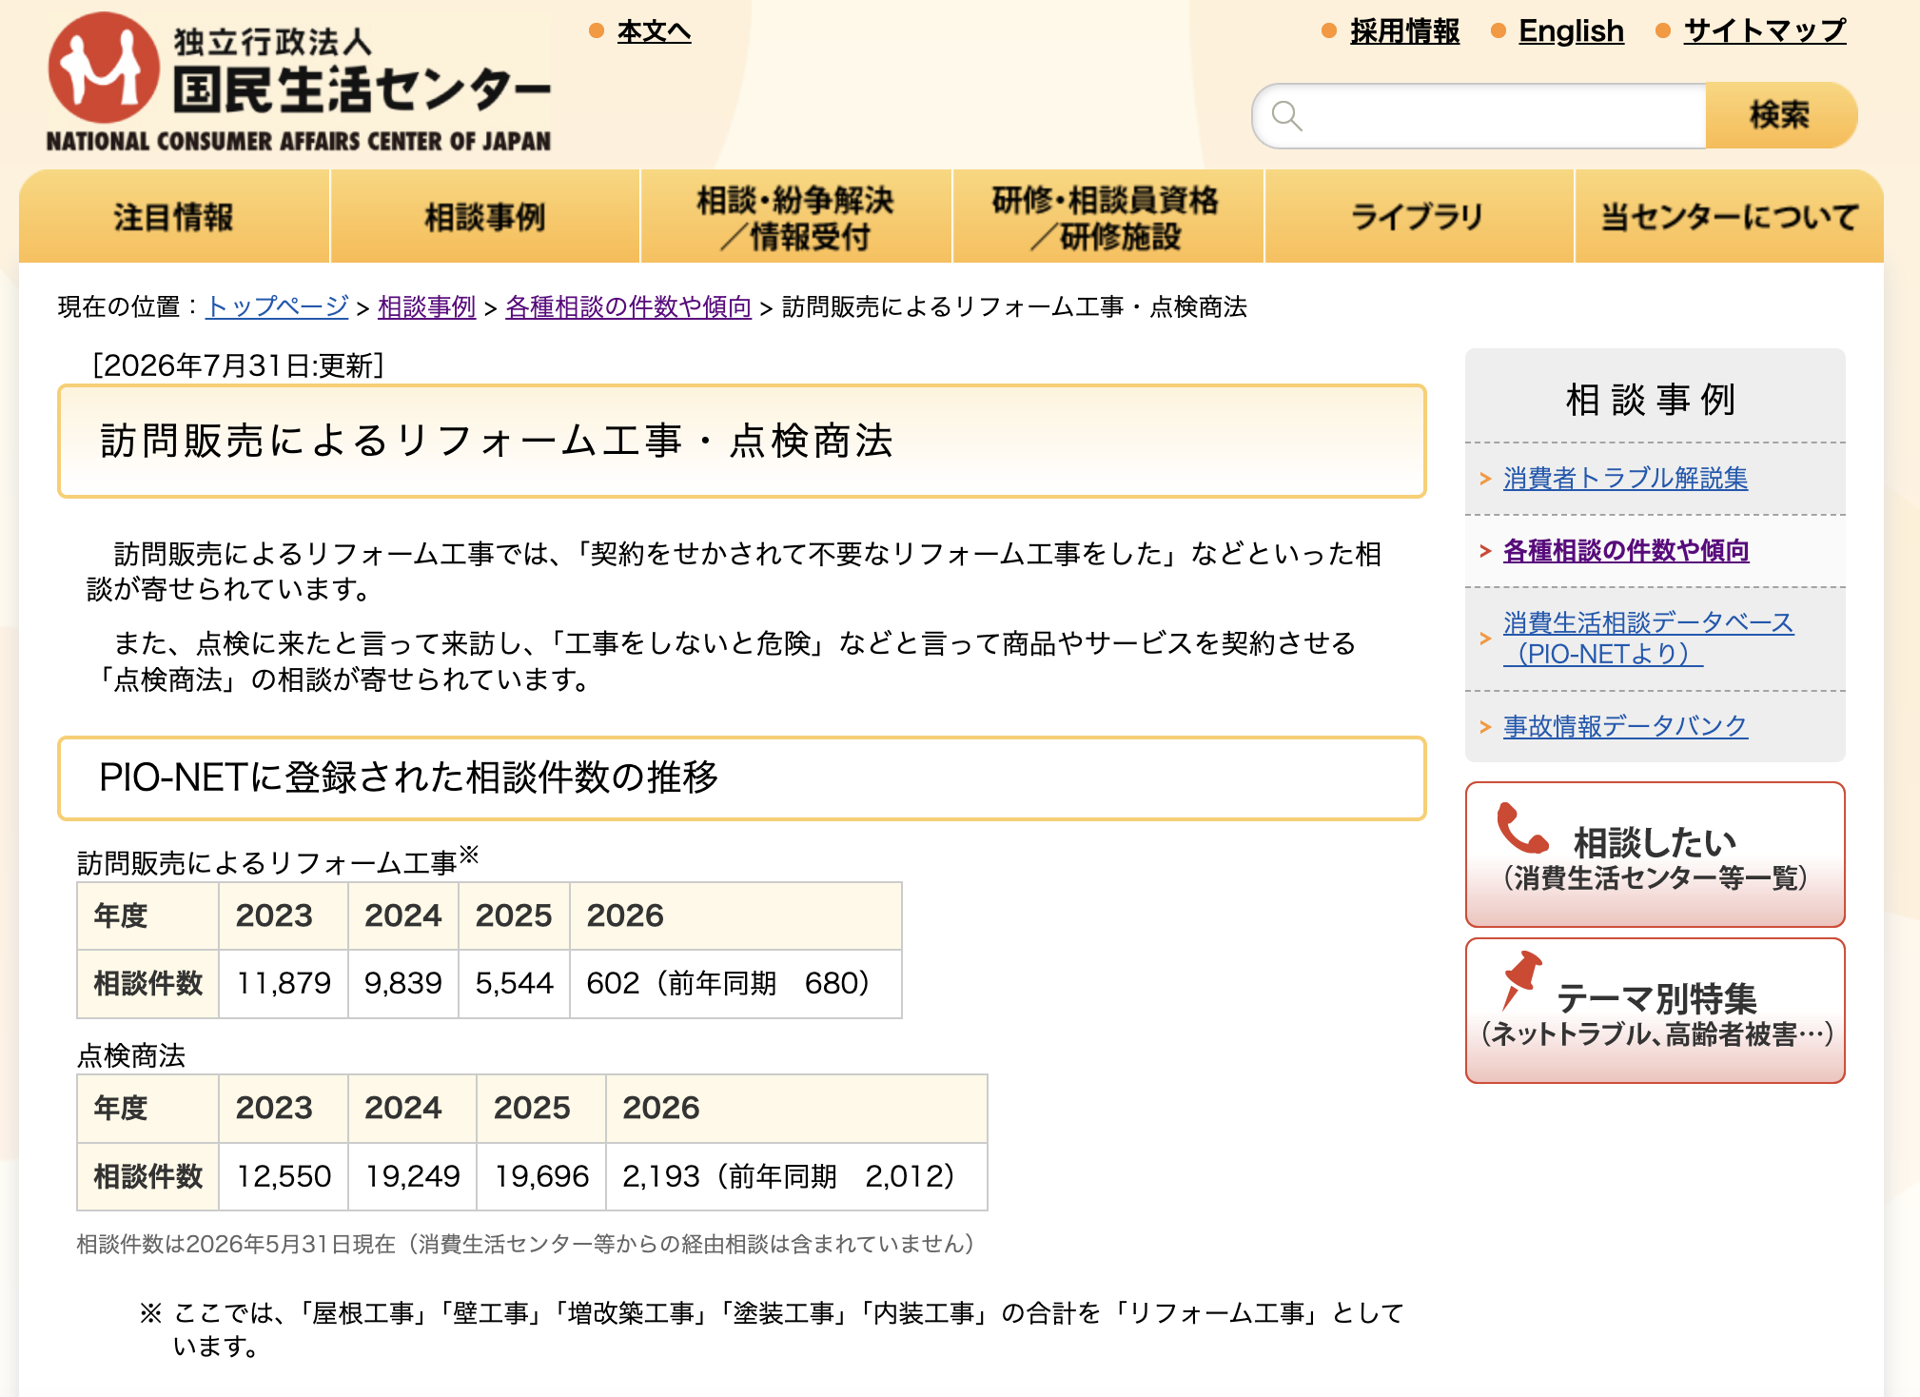Select the 5,544 cell in reform table

click(x=514, y=983)
